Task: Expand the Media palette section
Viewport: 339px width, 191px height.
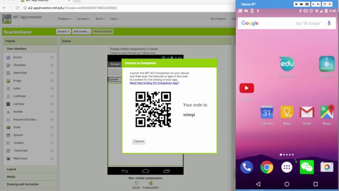Action: 30,177
